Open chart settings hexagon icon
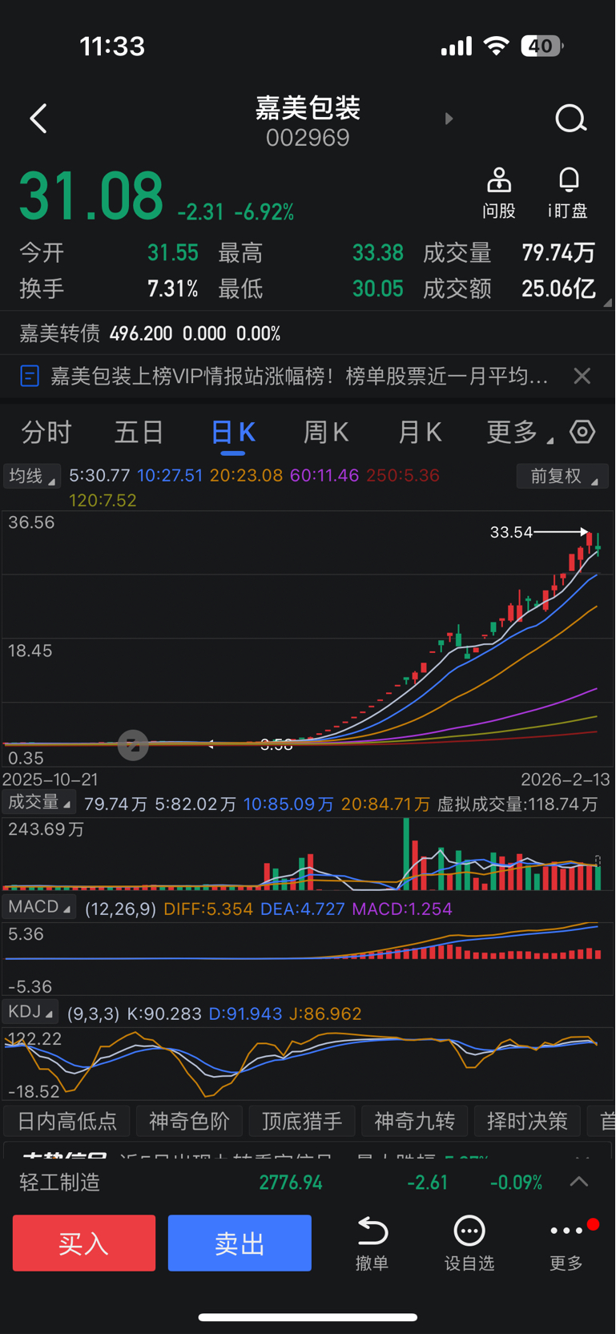Image resolution: width=616 pixels, height=1334 pixels. (582, 432)
